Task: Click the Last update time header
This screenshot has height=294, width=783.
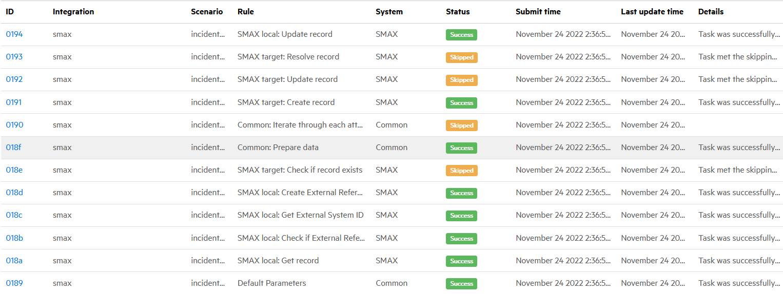Action: (652, 12)
